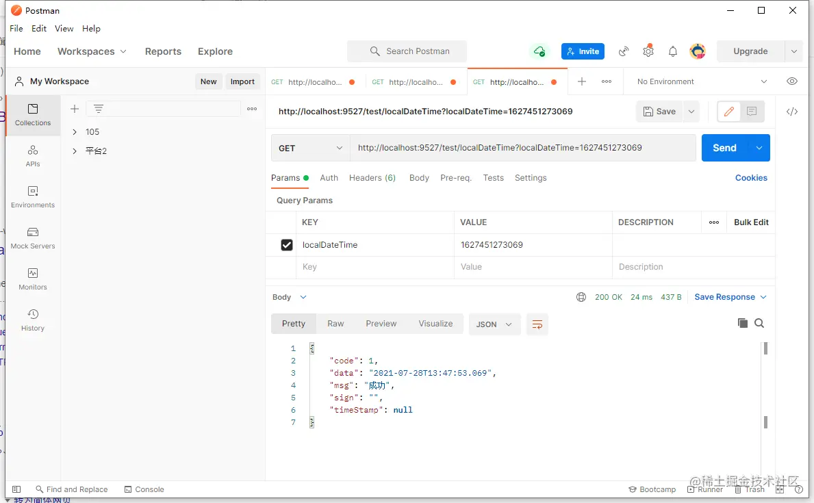
Task: Click the edit pencil icon
Action: pyautogui.click(x=729, y=111)
